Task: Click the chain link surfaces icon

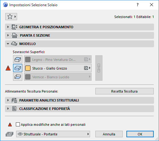Action: pos(99,68)
